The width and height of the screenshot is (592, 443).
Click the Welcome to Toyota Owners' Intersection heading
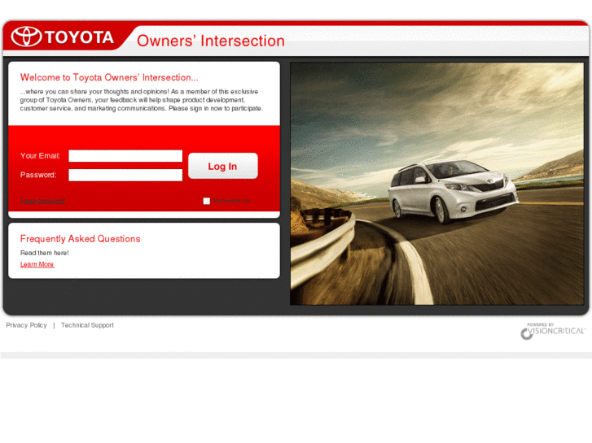109,77
